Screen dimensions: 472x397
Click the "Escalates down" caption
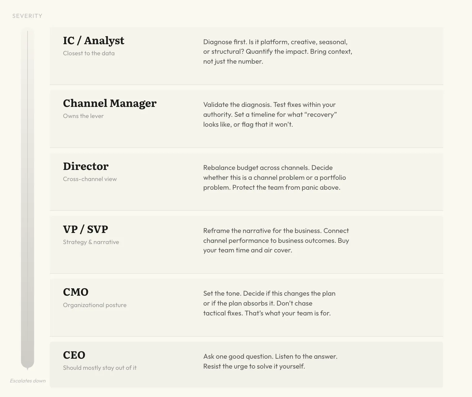coord(28,381)
